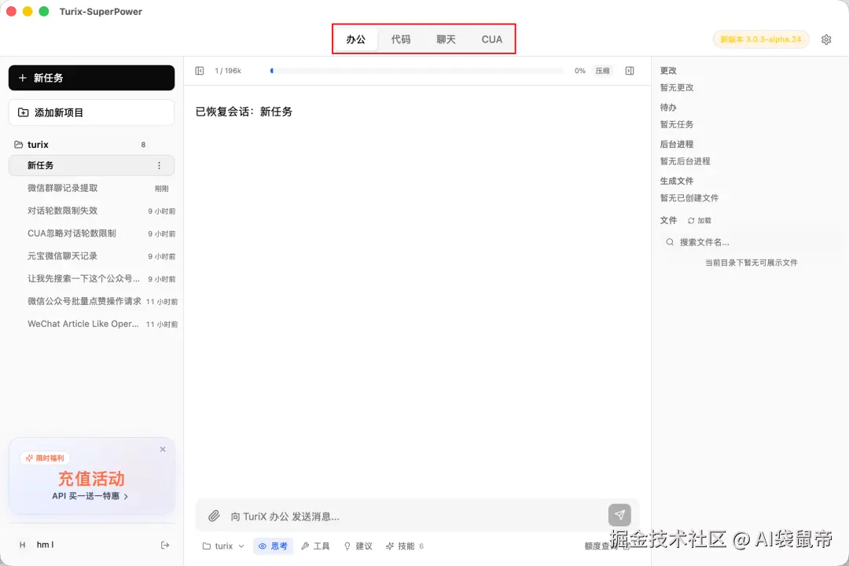Click 添加新项目 button

click(x=91, y=112)
